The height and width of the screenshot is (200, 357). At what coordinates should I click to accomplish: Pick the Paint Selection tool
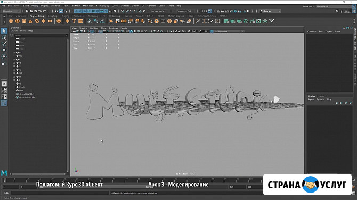(4, 44)
